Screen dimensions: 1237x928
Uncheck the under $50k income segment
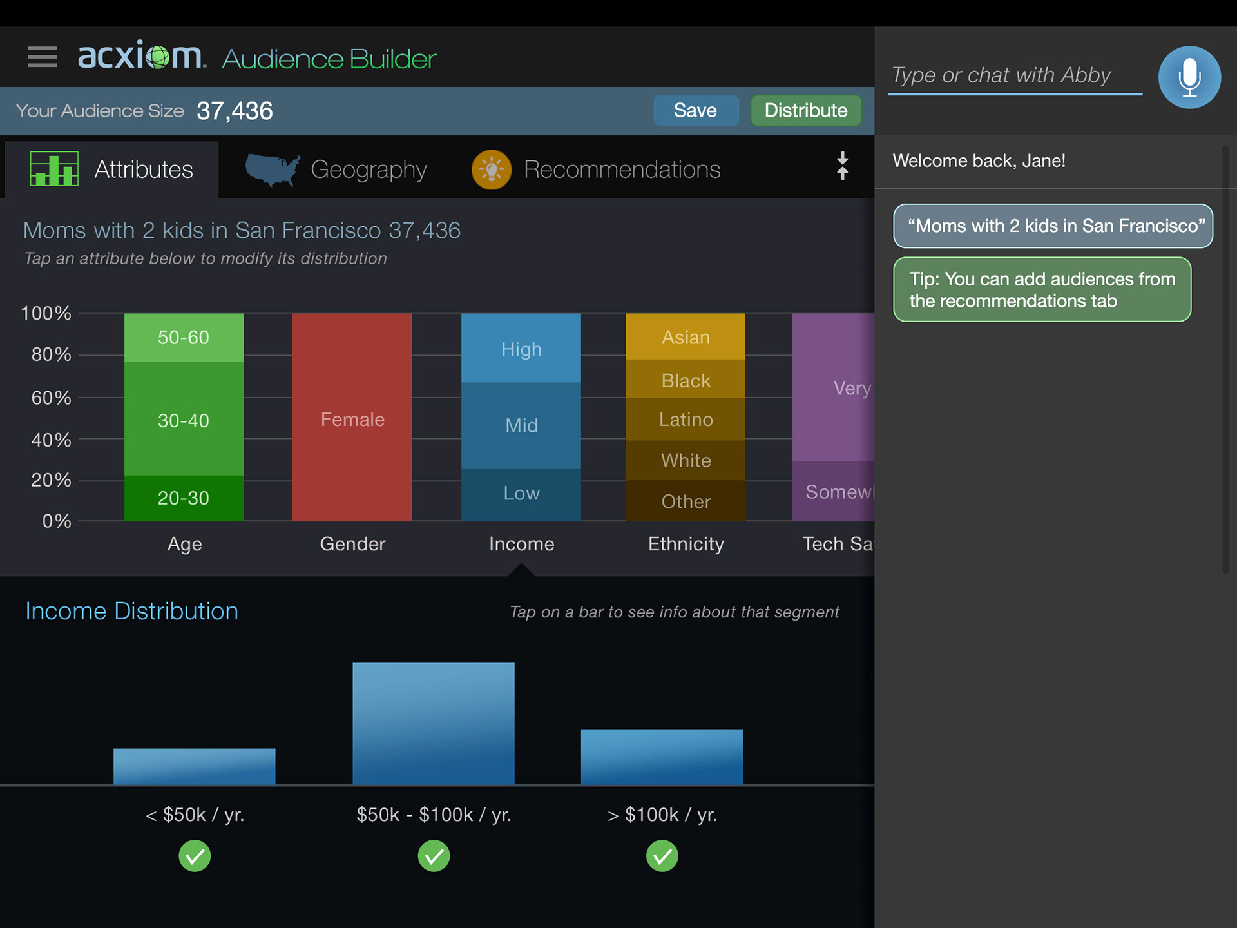(195, 856)
